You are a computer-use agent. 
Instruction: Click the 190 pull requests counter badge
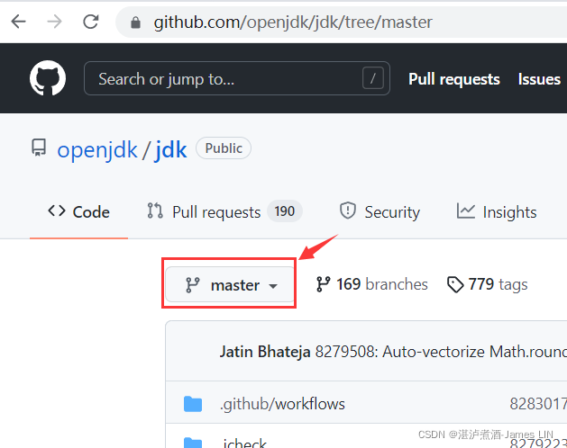285,211
